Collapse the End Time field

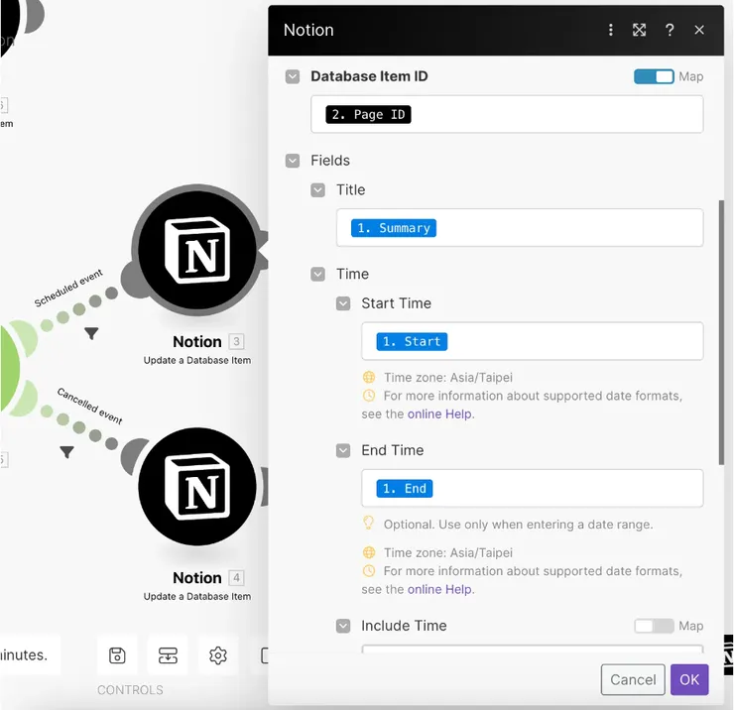click(x=343, y=451)
